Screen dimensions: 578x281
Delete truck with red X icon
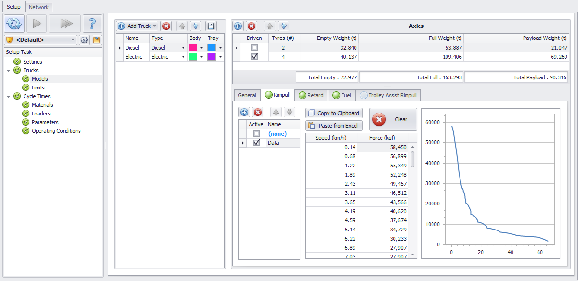point(166,26)
